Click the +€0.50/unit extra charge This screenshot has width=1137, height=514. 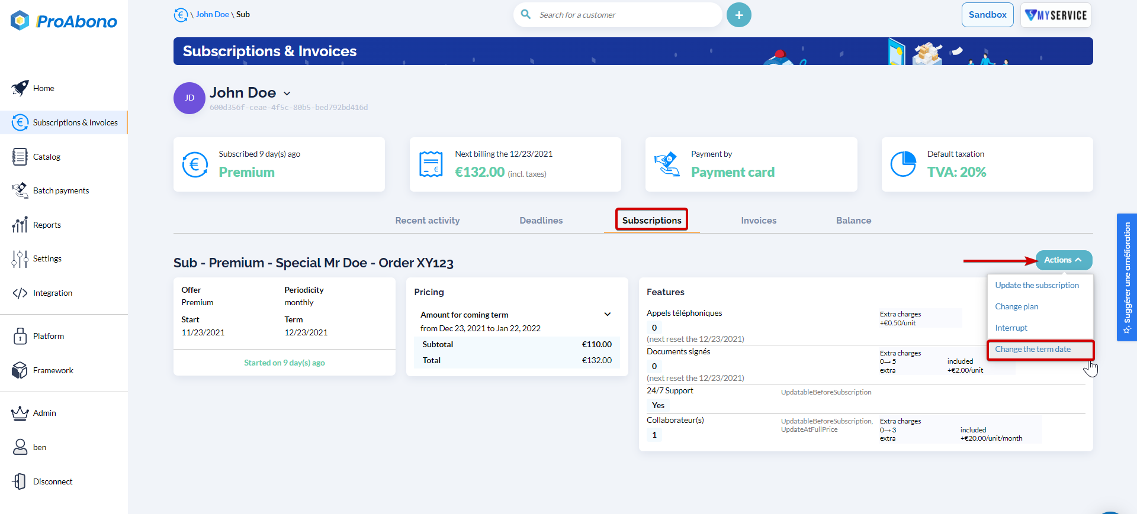(897, 323)
